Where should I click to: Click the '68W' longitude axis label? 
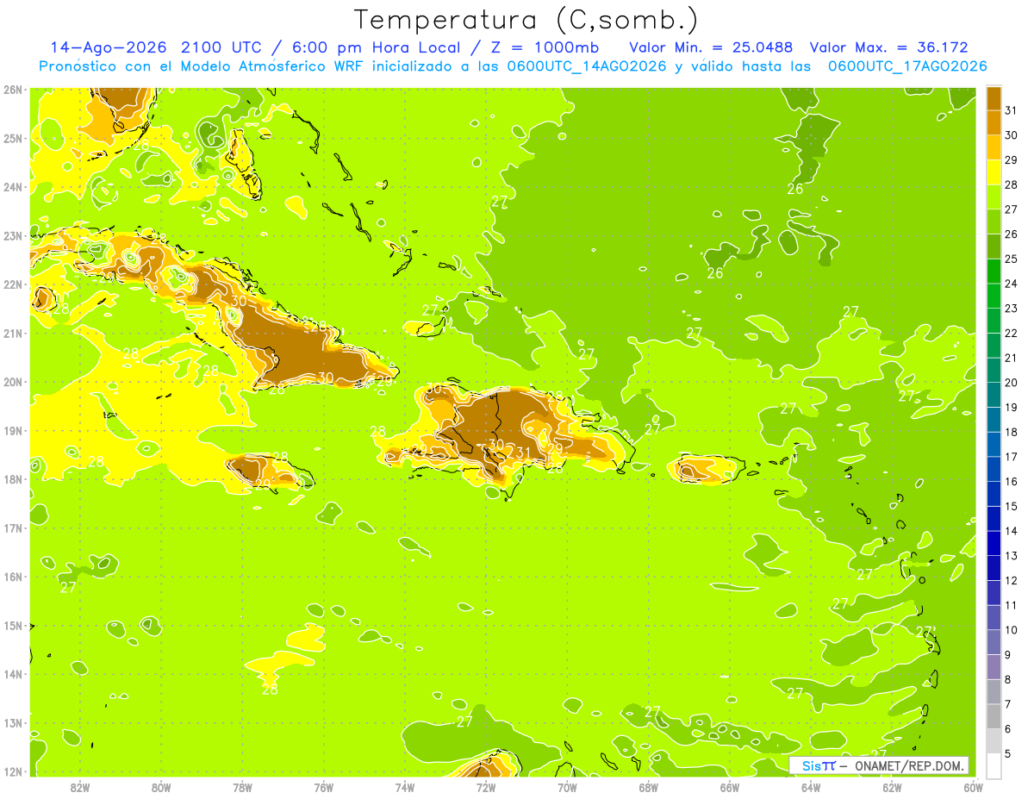click(648, 787)
